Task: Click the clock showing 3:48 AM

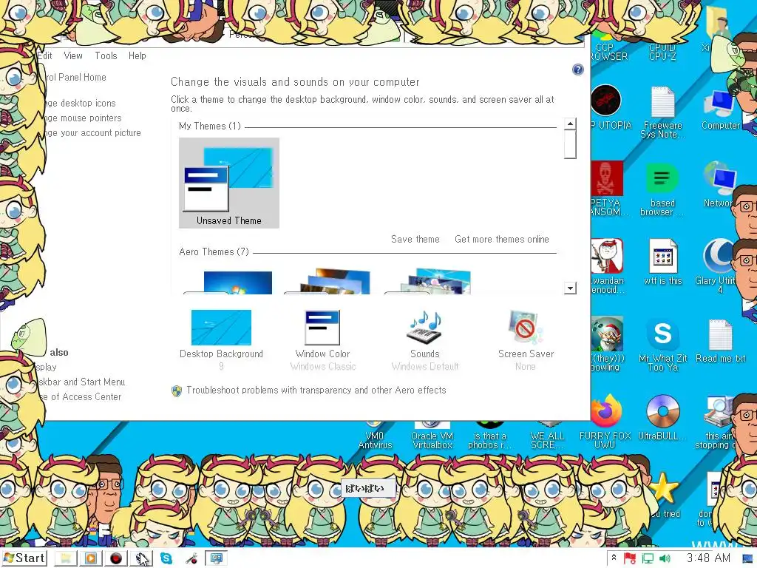Action: 708,558
